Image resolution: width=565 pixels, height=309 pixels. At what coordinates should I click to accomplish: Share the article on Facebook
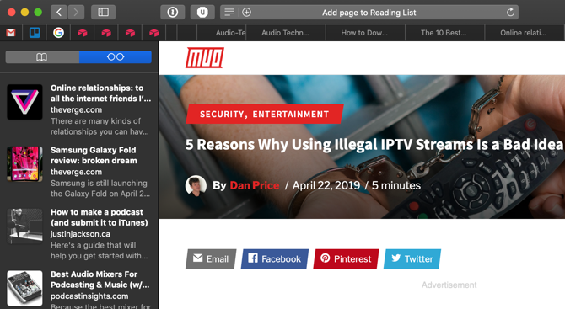click(275, 258)
